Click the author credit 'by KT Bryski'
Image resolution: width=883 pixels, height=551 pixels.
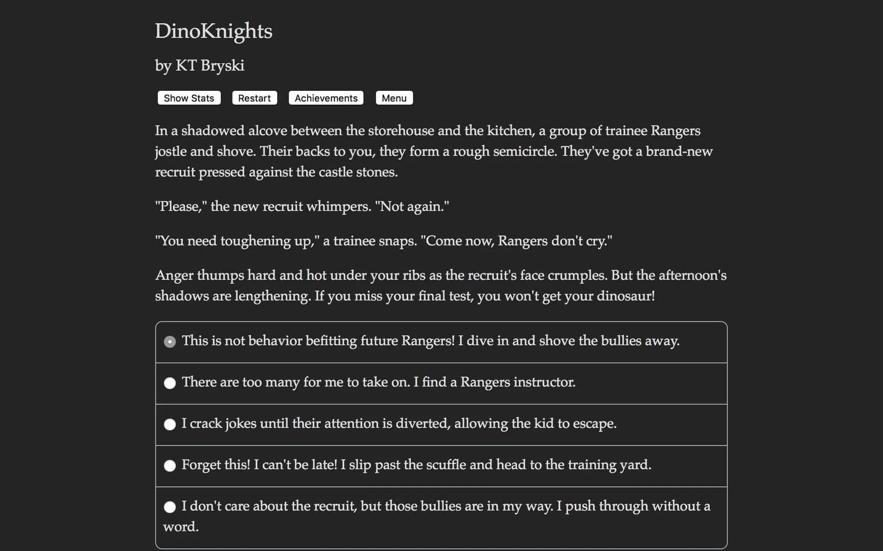(x=200, y=65)
